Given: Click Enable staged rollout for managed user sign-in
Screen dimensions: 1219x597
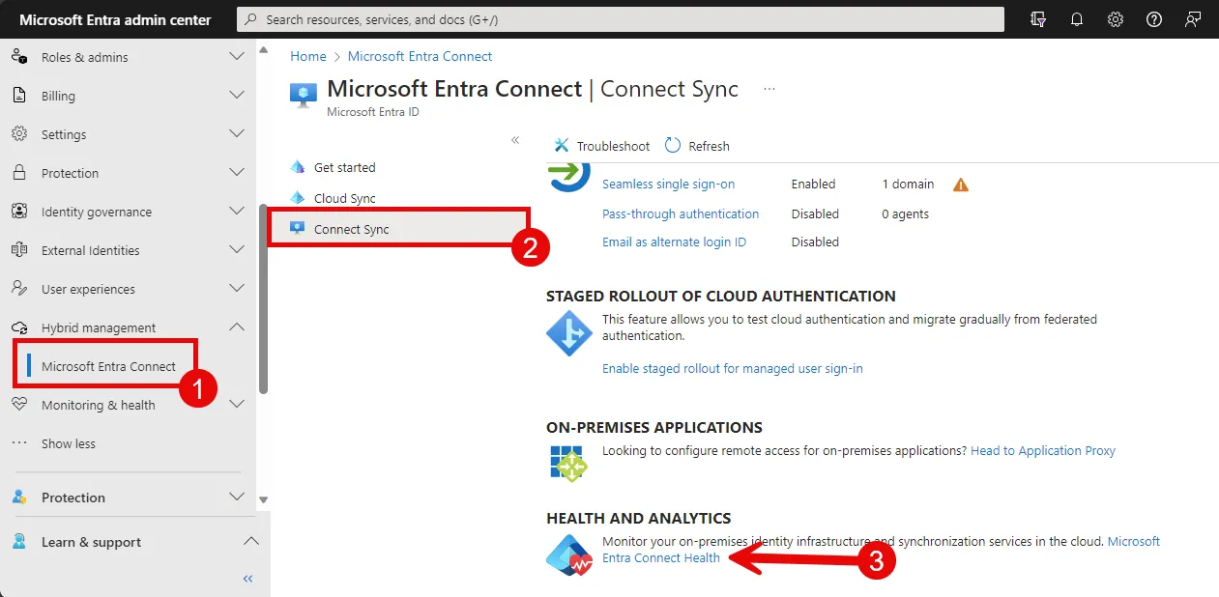Looking at the screenshot, I should pos(732,368).
